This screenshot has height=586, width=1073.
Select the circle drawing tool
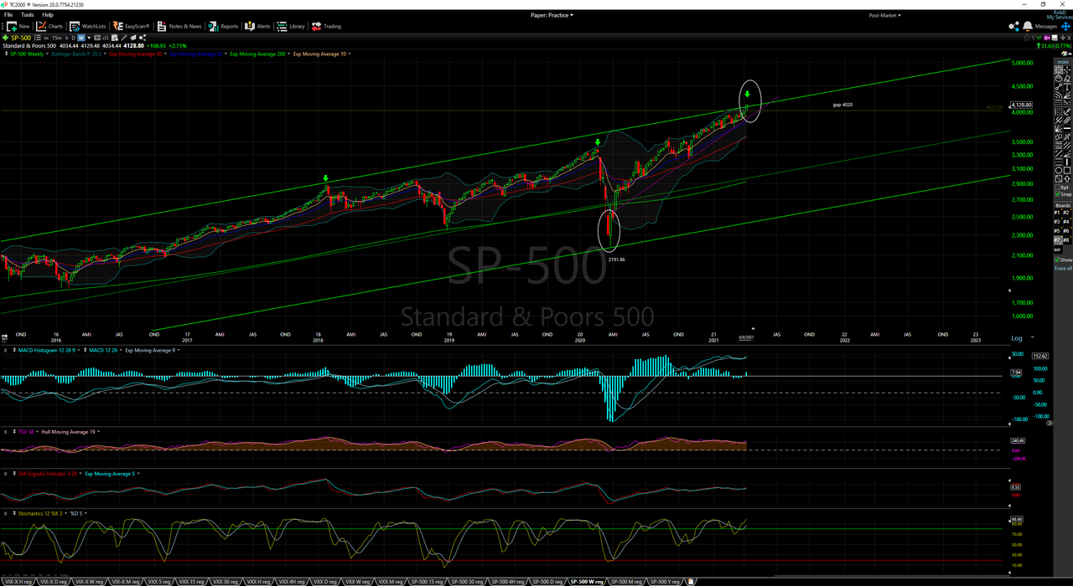pyautogui.click(x=1059, y=171)
